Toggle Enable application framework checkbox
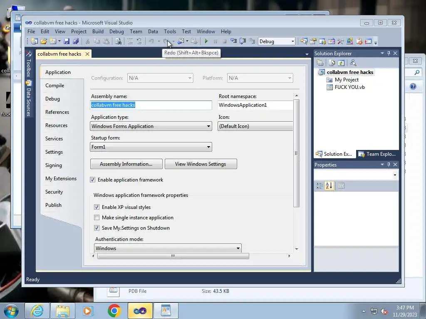The height and width of the screenshot is (319, 426). (x=93, y=179)
